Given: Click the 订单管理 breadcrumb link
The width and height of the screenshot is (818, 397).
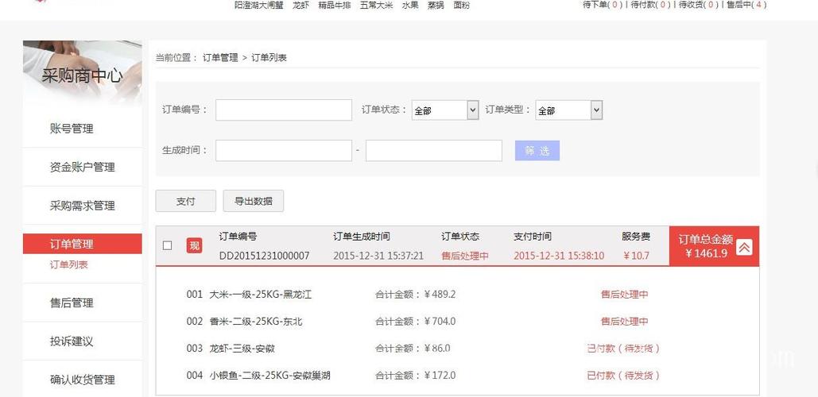Looking at the screenshot, I should click(x=220, y=58).
